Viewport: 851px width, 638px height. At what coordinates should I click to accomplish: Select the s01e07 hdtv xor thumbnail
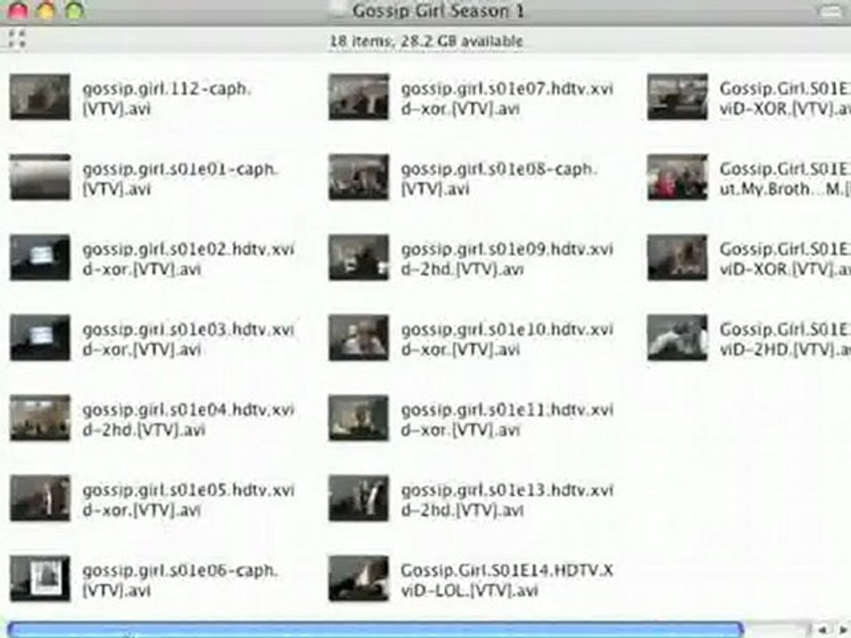click(x=359, y=97)
